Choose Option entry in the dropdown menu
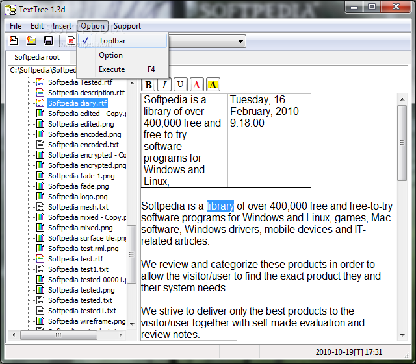The image size is (416, 364). coord(123,55)
